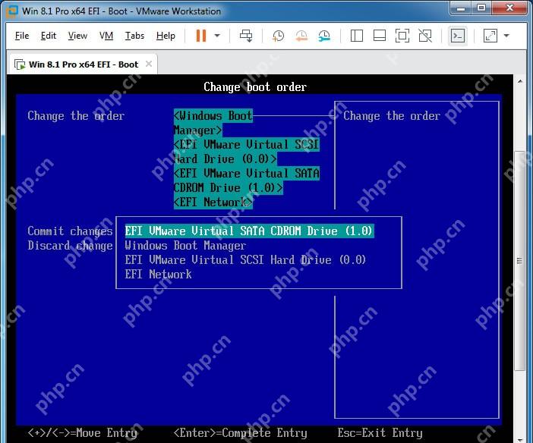Open the power options dropdown arrow
The width and height of the screenshot is (533, 443).
217,36
